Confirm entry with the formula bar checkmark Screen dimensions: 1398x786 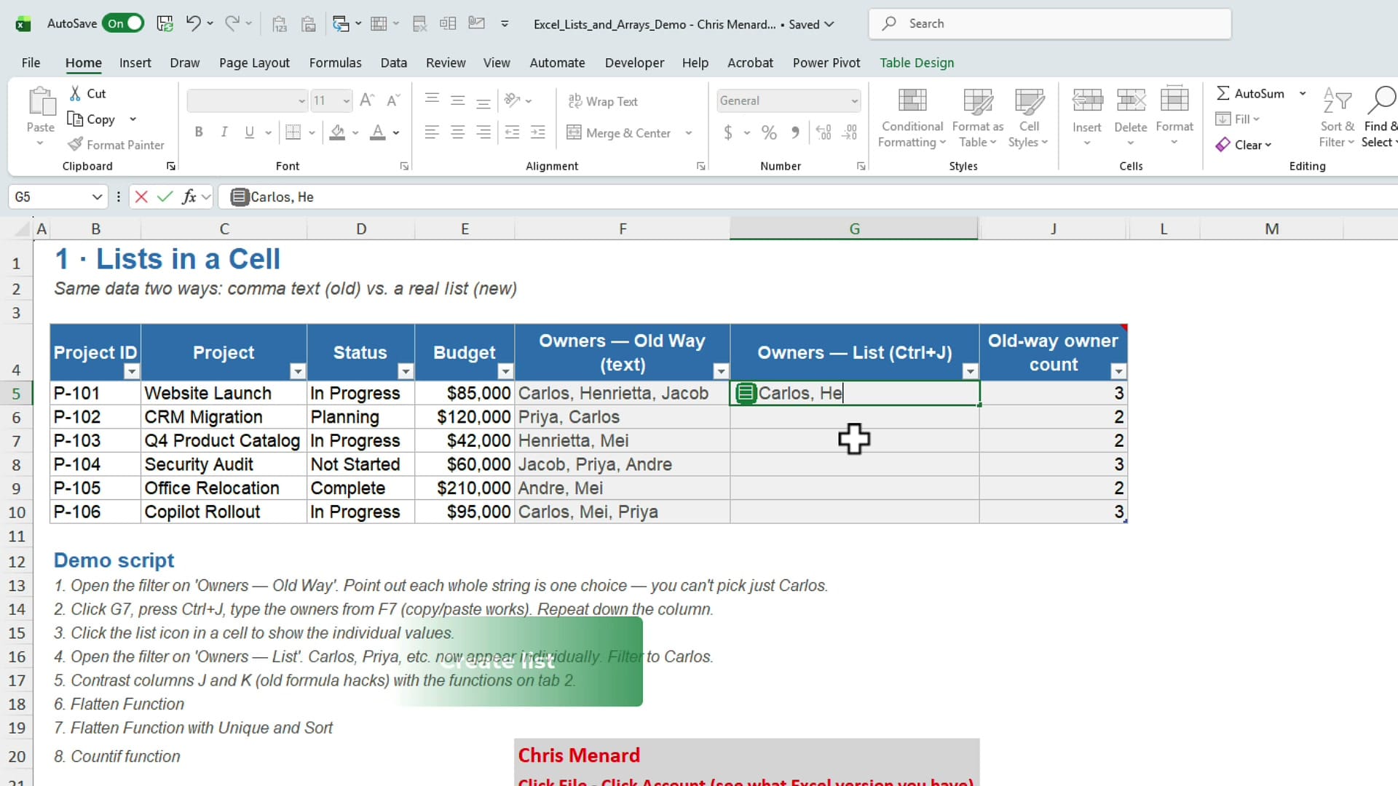click(165, 196)
